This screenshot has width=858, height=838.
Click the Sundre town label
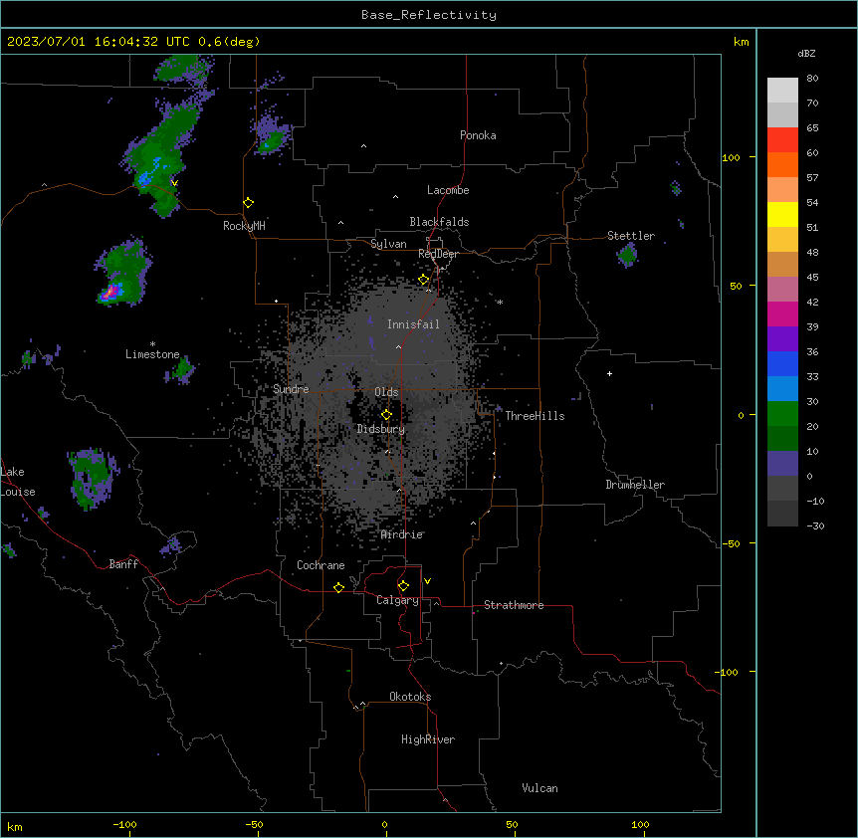click(x=291, y=389)
